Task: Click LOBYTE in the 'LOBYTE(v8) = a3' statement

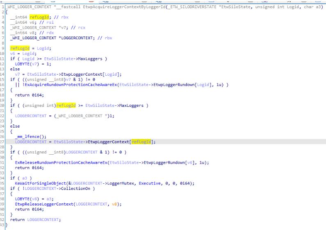Action: [22, 198]
